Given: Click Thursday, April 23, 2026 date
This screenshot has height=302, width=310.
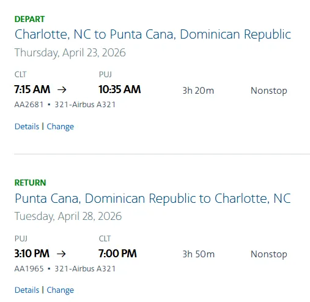Looking at the screenshot, I should tap(70, 53).
